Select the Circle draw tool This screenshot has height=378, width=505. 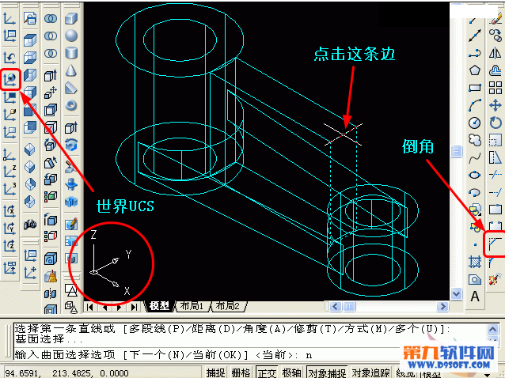pyautogui.click(x=475, y=123)
